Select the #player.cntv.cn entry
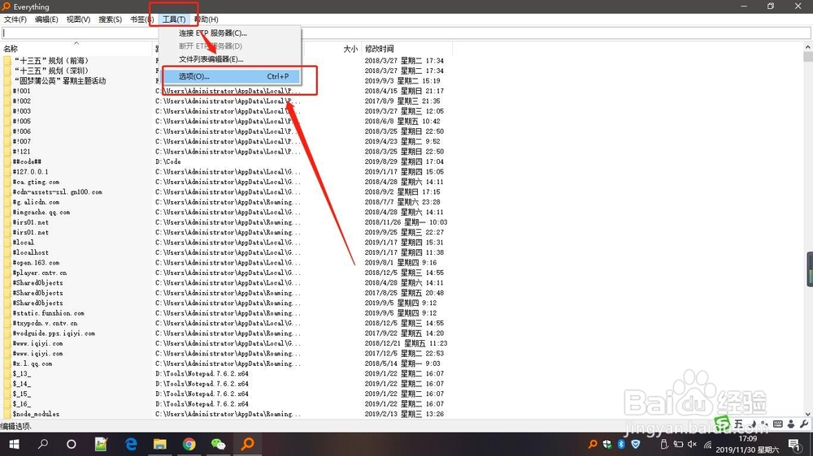The height and width of the screenshot is (456, 813). coord(40,273)
